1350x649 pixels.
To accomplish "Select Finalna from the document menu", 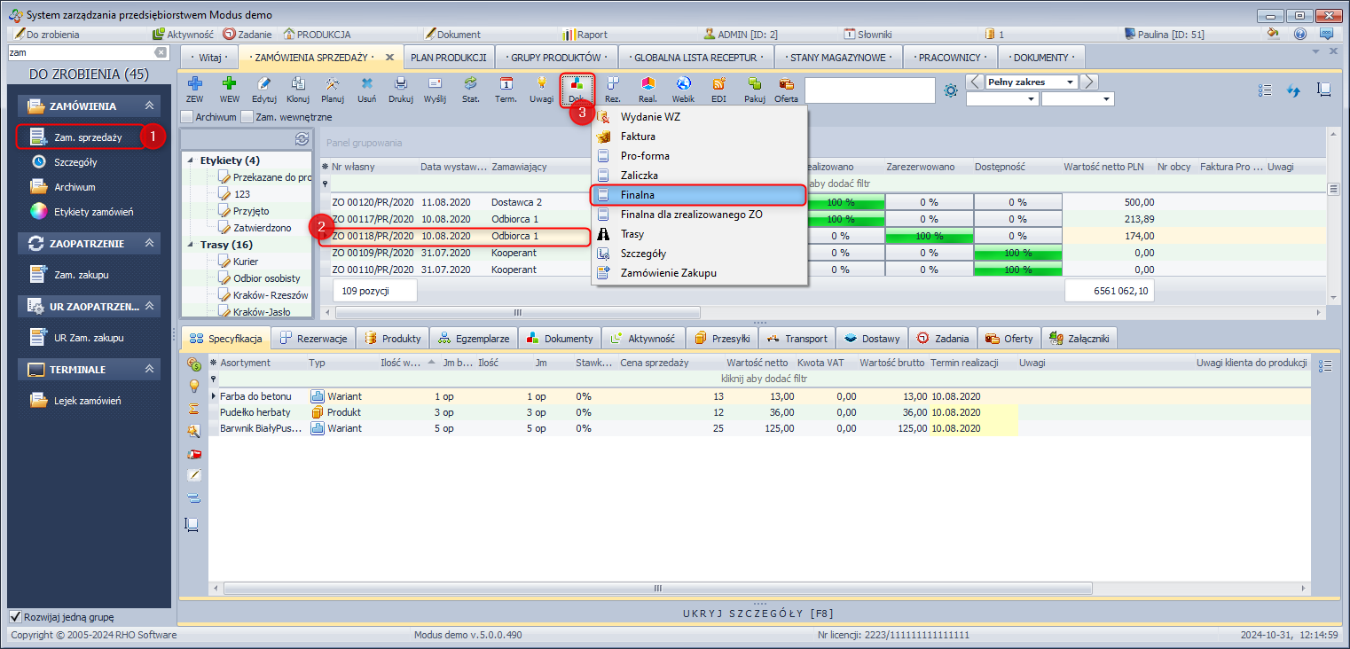I will click(x=638, y=194).
